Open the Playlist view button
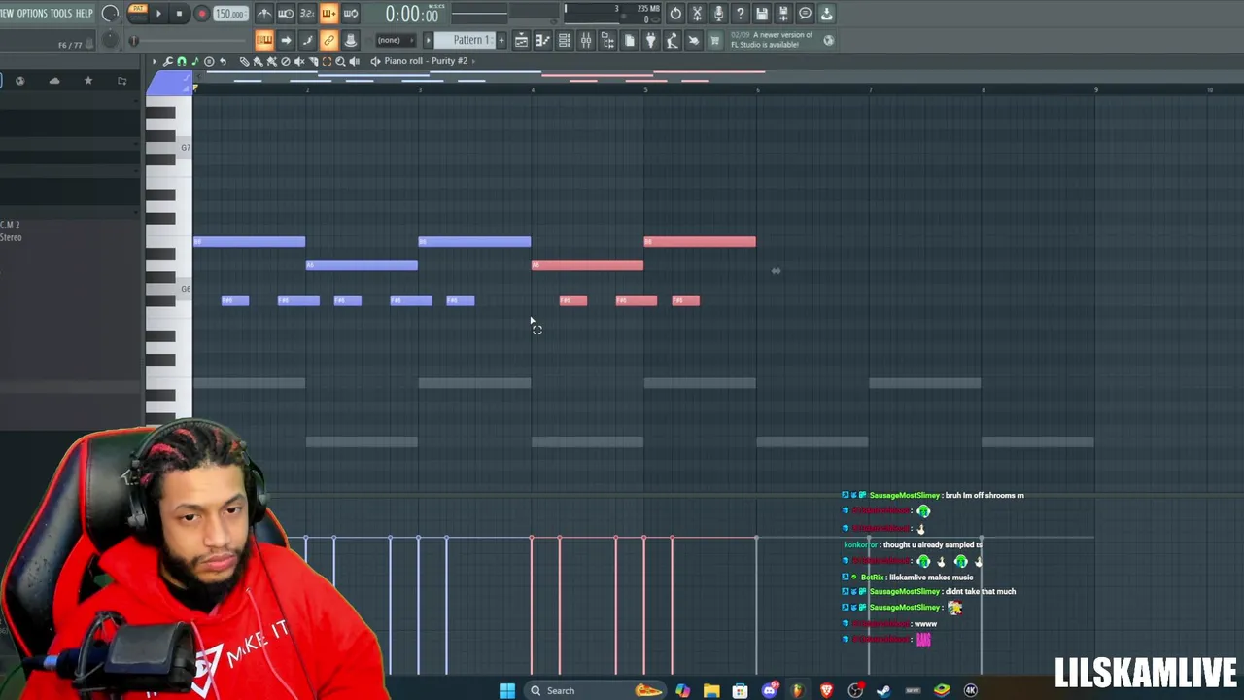 (521, 40)
